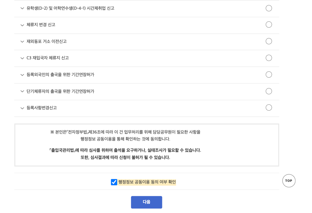
Task: Select the 재외동포 거소 이전신고 radio button
Action: pos(269,41)
